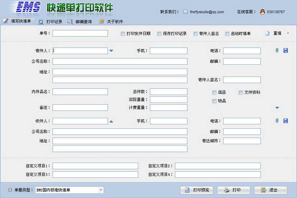Click the paperclip icon in sender row
This screenshot has width=297, height=198.
277,50
